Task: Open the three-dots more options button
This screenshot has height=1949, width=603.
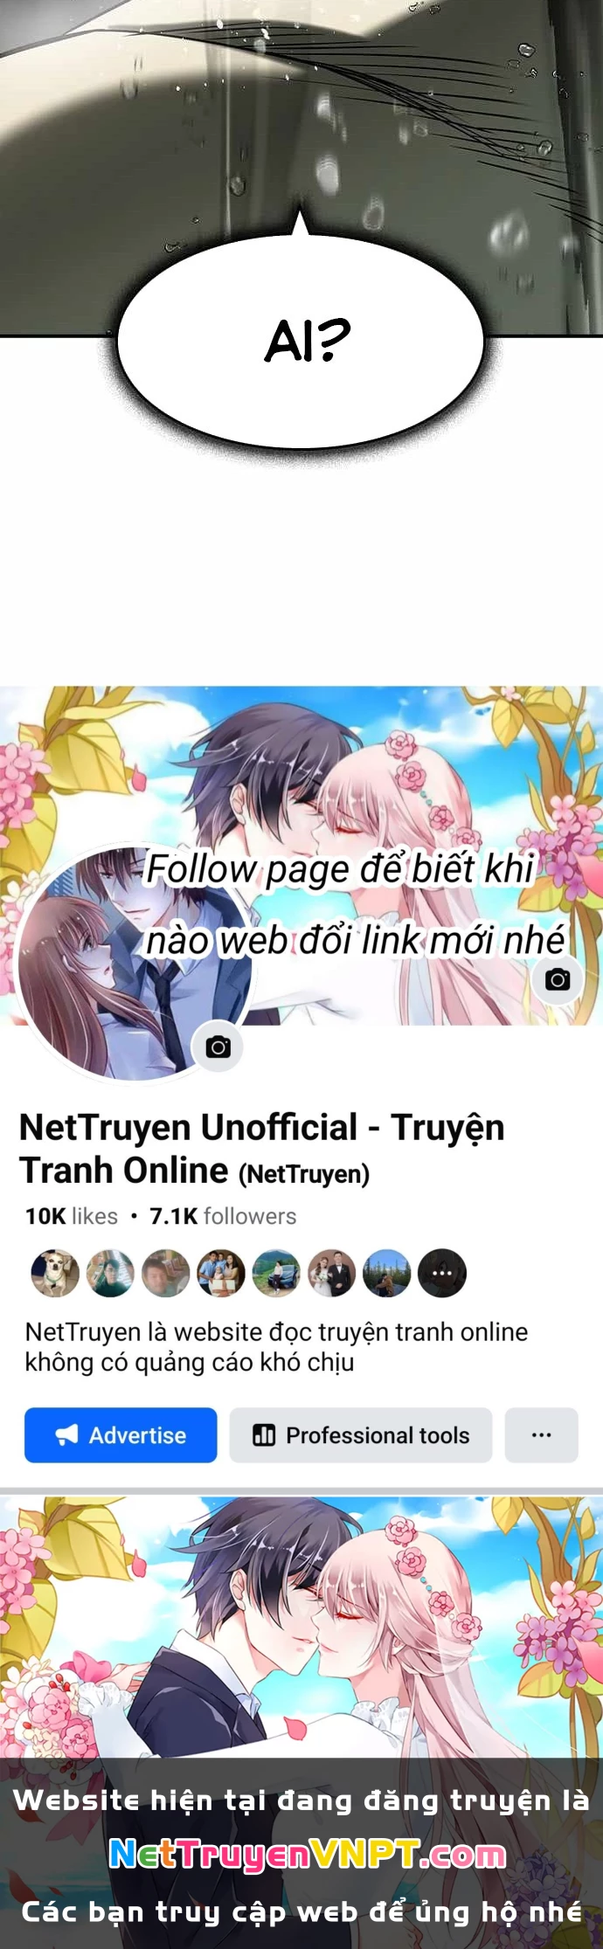Action: [x=542, y=1434]
